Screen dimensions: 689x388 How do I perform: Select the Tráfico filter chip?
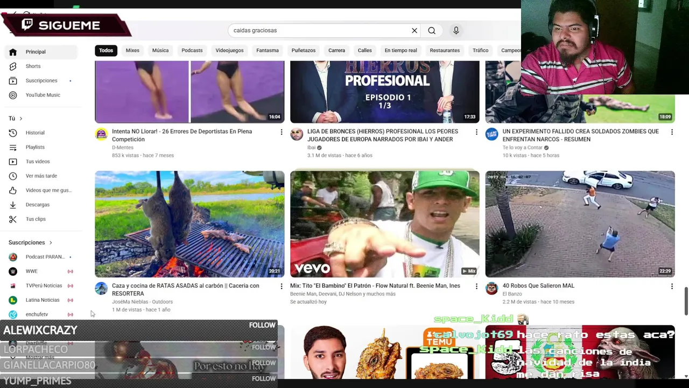coord(481,51)
